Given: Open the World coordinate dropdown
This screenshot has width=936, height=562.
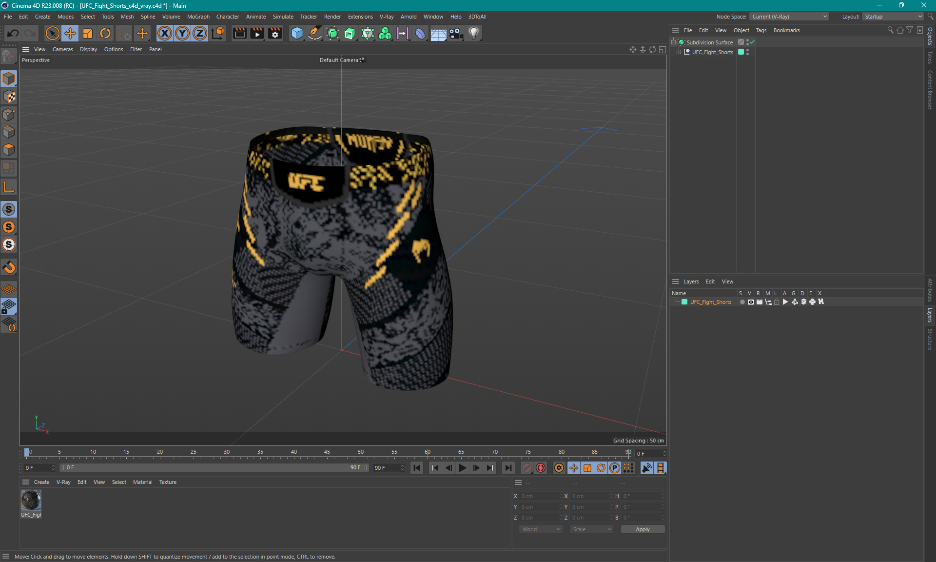Looking at the screenshot, I should pos(541,529).
